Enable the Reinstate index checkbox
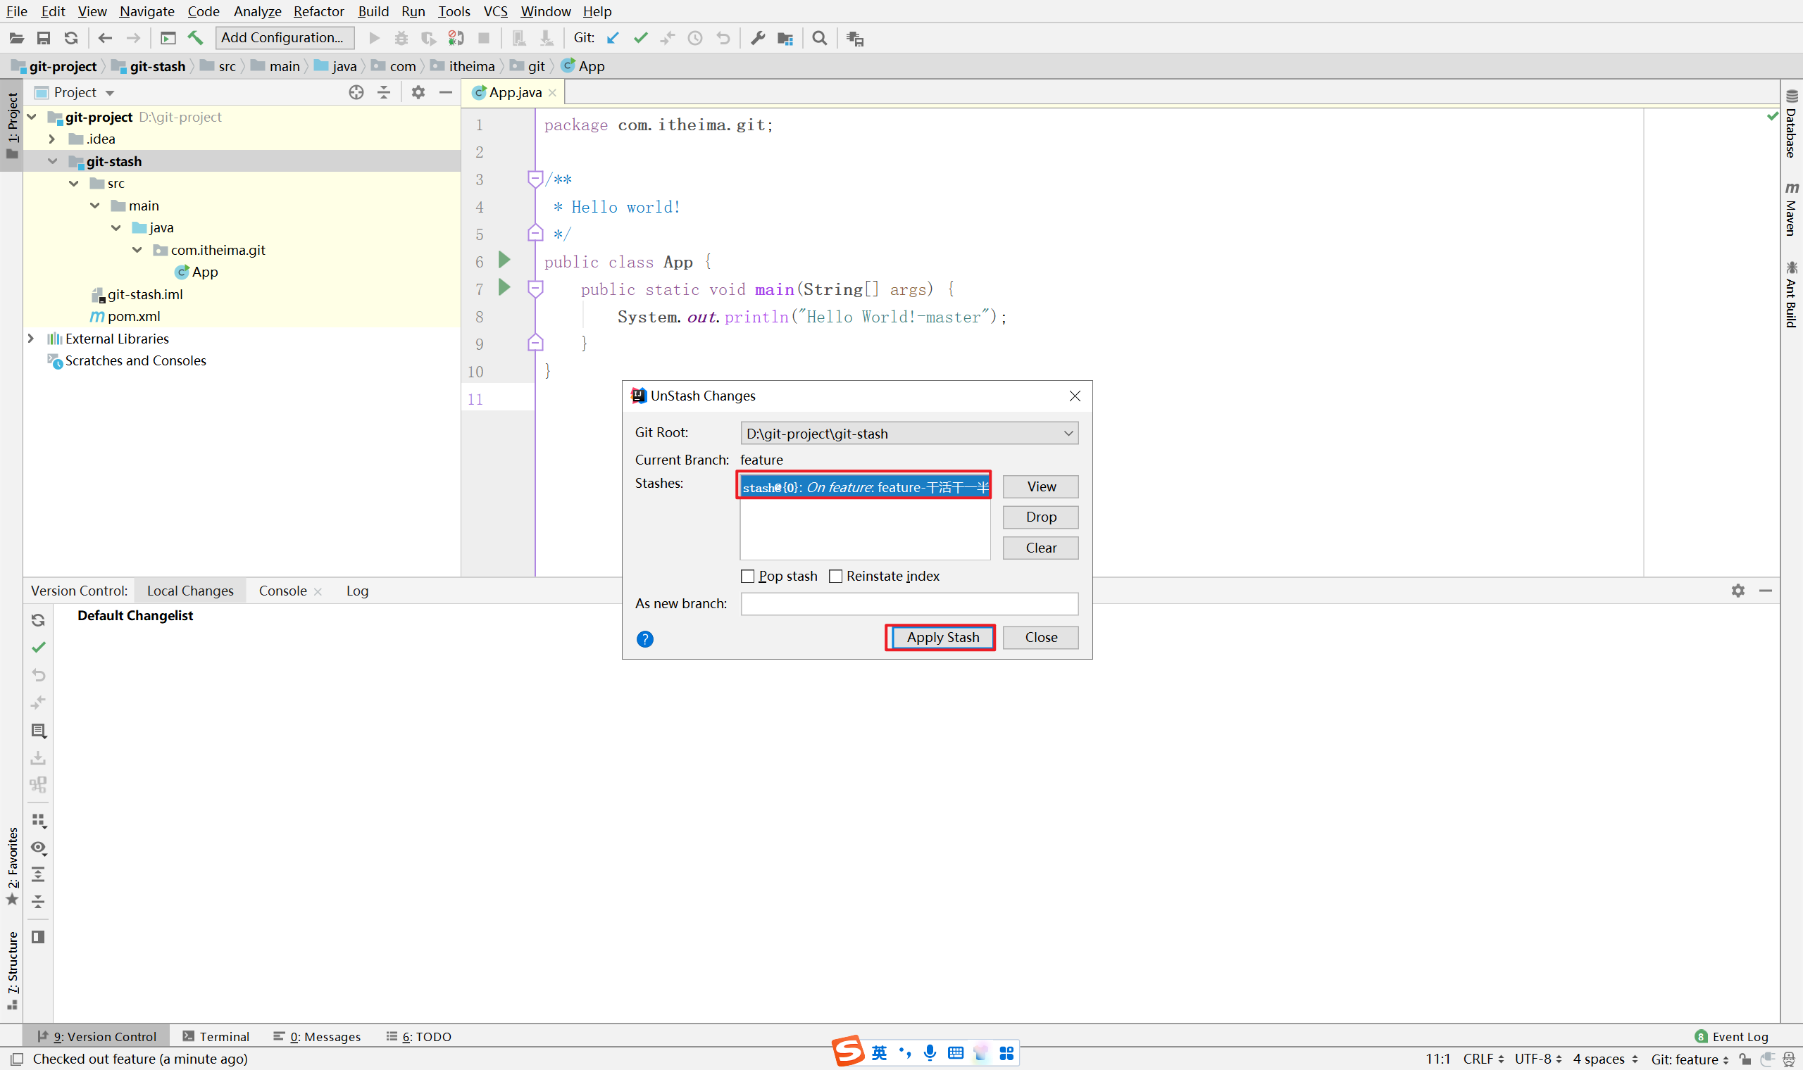 click(x=836, y=576)
